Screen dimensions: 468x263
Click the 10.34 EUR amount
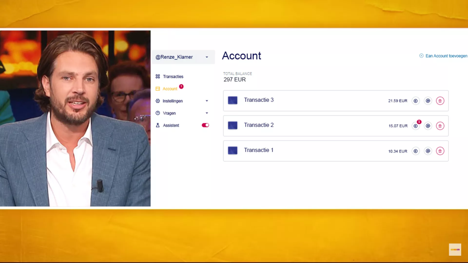[398, 152]
